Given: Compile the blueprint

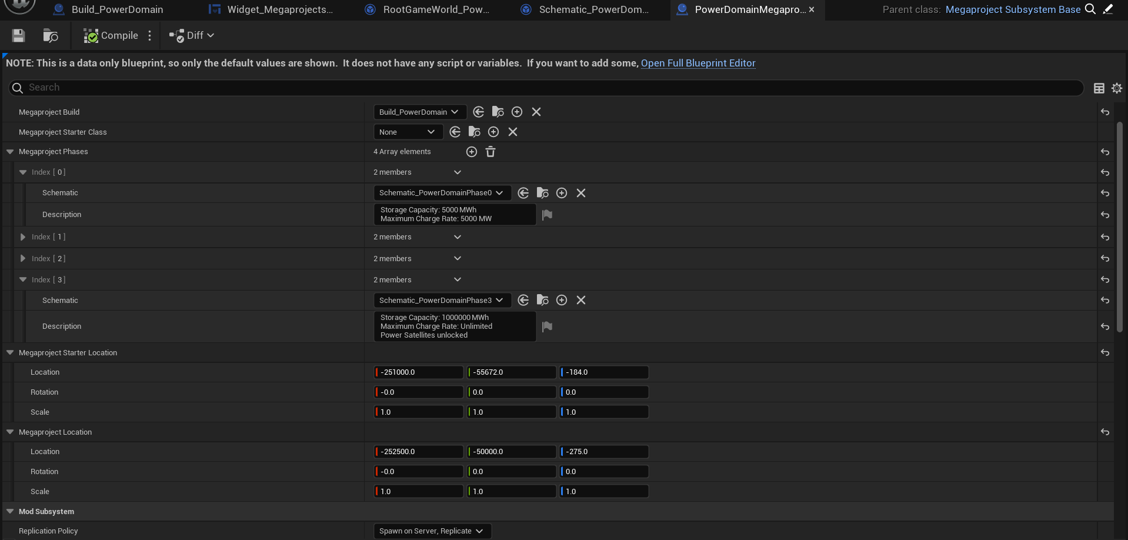Looking at the screenshot, I should [x=111, y=35].
